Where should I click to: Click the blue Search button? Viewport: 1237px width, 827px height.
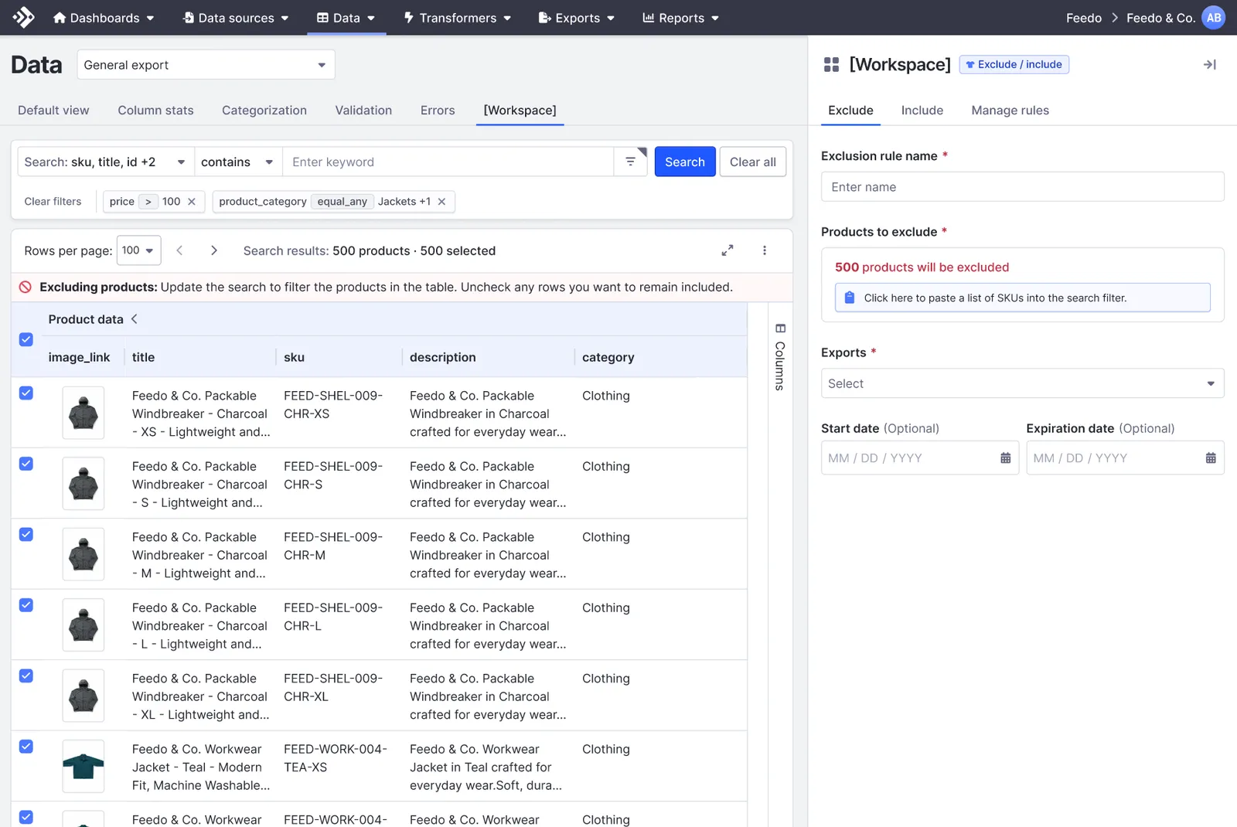pos(685,162)
